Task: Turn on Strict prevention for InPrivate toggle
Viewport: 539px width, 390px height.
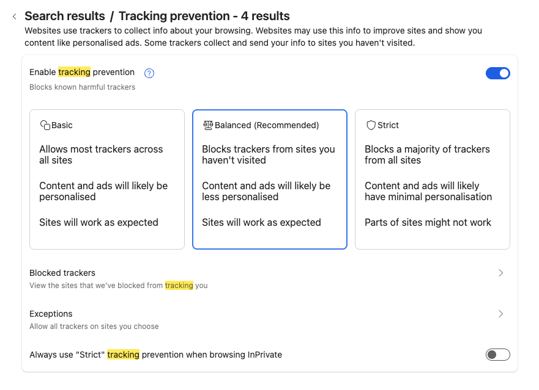Action: coord(497,355)
